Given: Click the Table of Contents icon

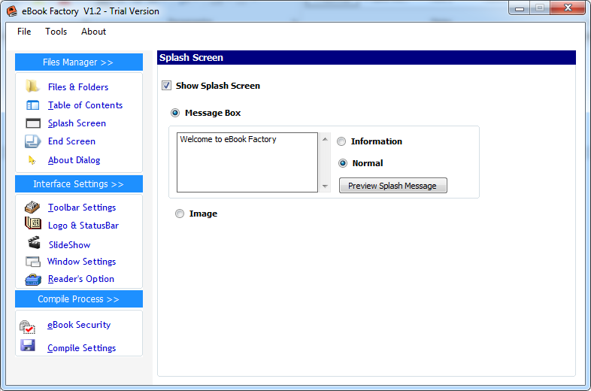Looking at the screenshot, I should point(33,105).
